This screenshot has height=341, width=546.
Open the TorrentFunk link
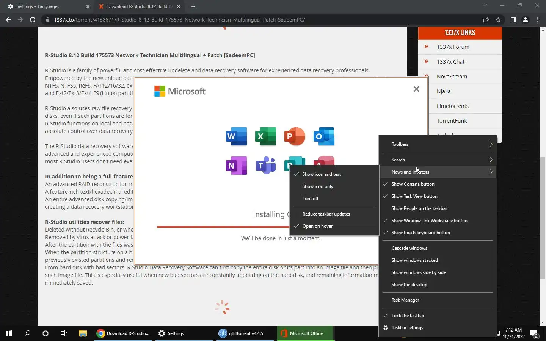tap(452, 121)
